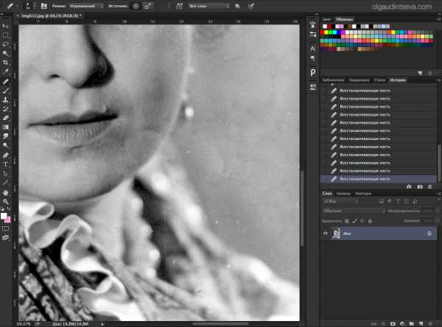The image size is (442, 327).
Task: Open the layer fill slider arrow
Action: (x=438, y=221)
